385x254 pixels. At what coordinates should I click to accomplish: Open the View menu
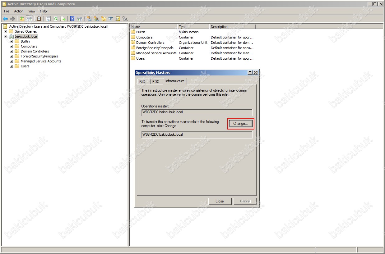pos(32,11)
